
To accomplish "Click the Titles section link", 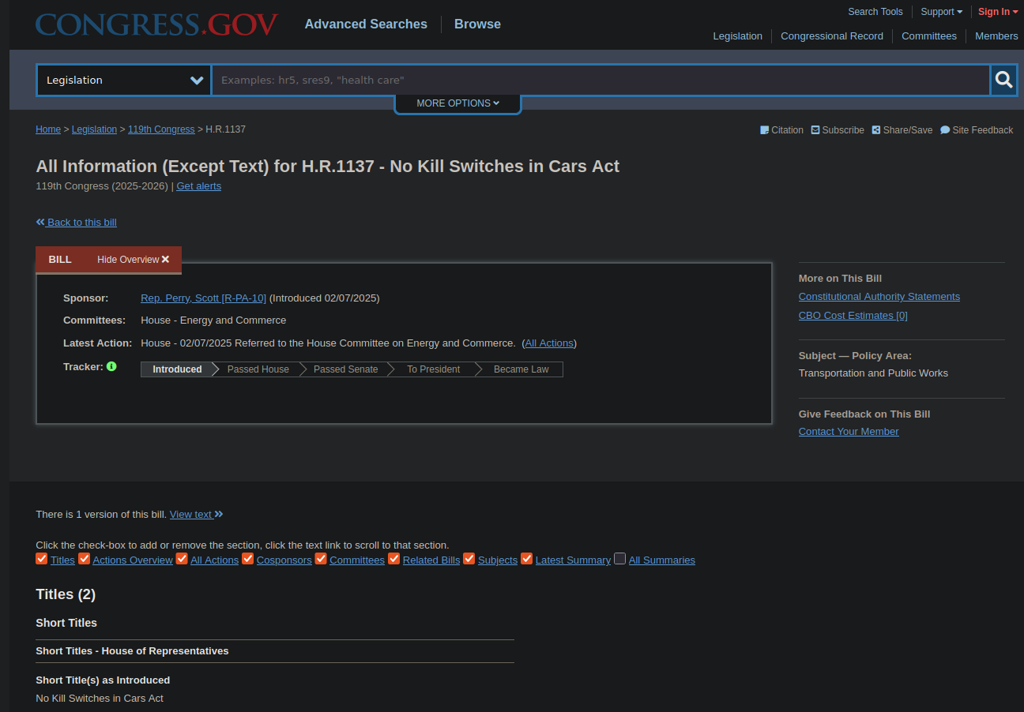I will point(62,560).
